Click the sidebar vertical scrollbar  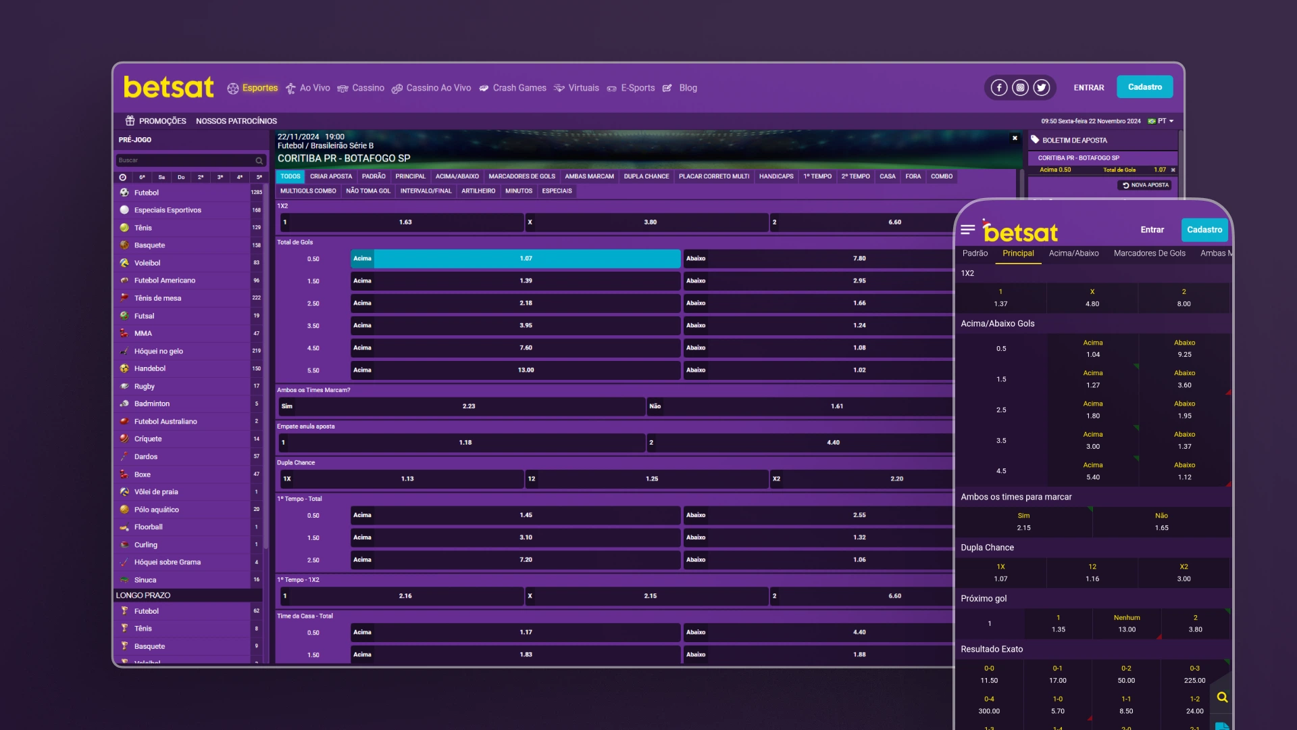pos(266,365)
